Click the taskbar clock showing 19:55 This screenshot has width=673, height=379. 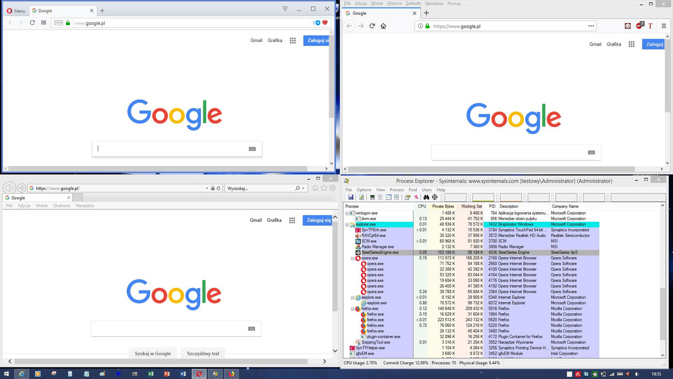point(656,374)
